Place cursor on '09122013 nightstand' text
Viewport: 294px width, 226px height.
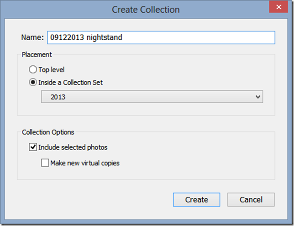click(86, 37)
